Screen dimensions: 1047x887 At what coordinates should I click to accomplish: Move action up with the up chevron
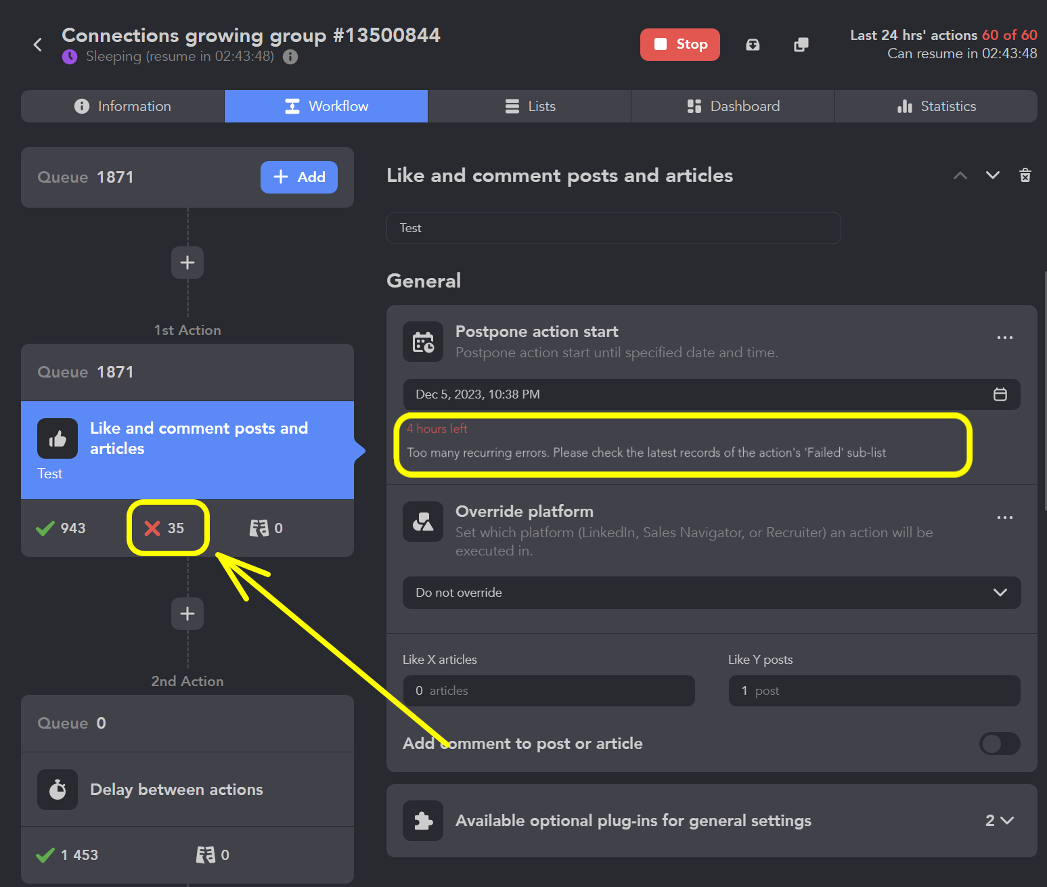point(960,176)
